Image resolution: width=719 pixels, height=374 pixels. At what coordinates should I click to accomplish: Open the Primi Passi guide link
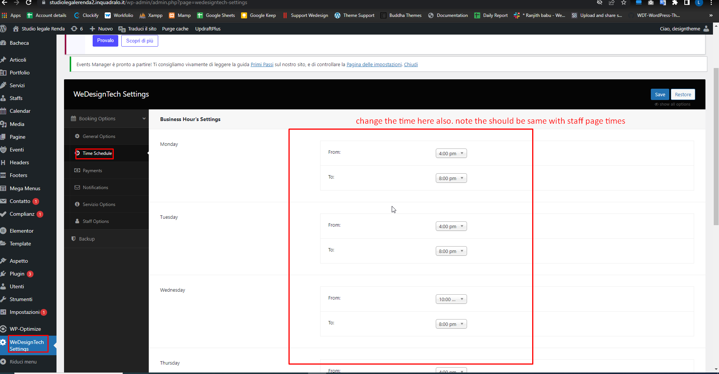pyautogui.click(x=262, y=65)
